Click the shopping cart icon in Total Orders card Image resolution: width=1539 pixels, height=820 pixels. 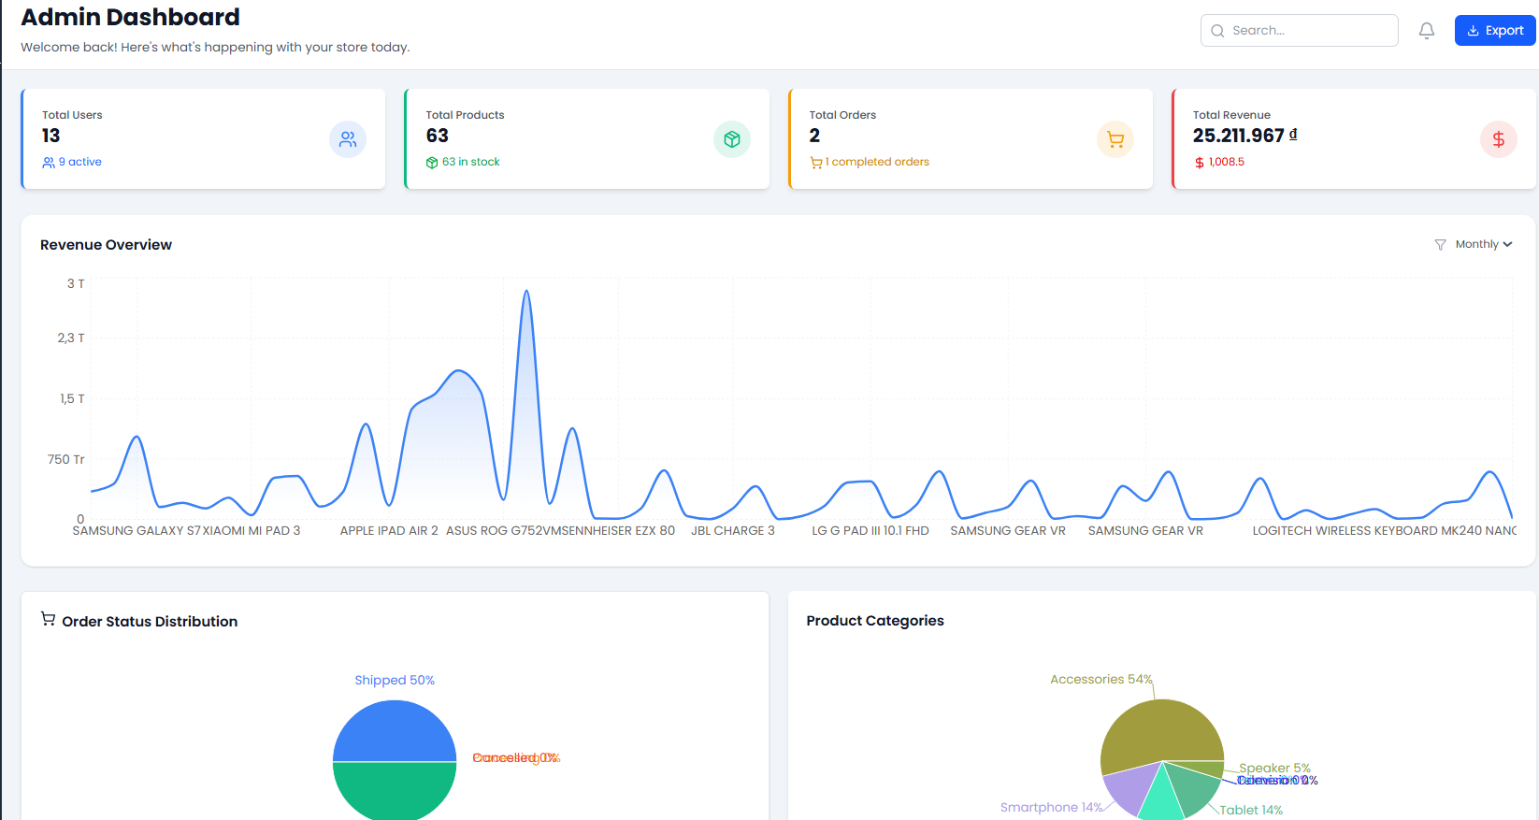(1115, 139)
